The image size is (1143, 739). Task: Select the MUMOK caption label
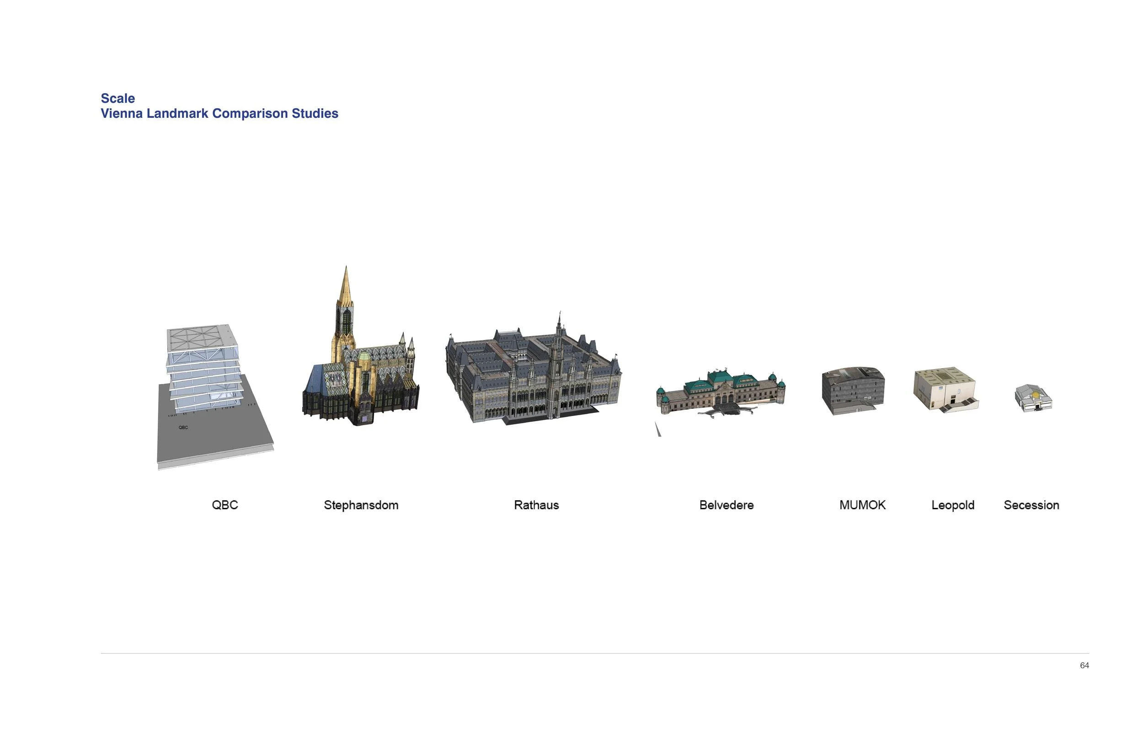coord(863,505)
